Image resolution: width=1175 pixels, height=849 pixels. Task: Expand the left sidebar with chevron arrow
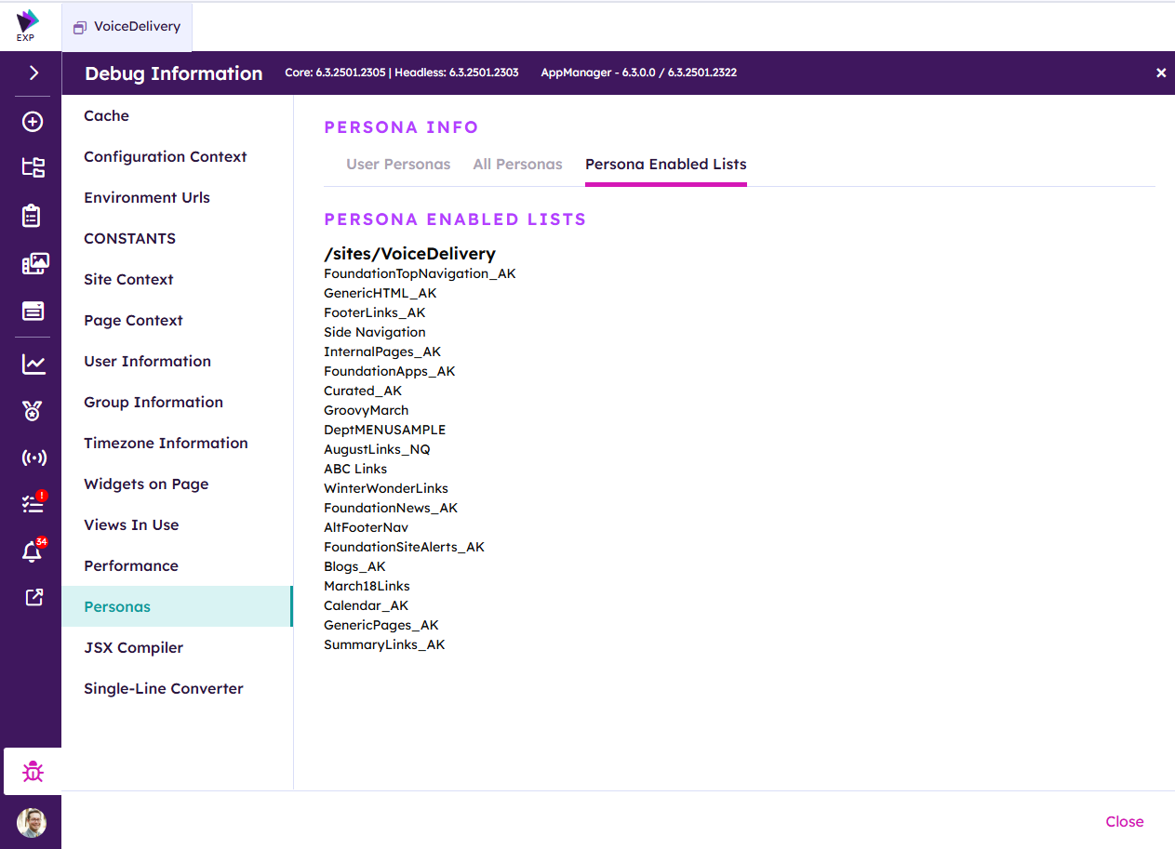click(x=33, y=73)
